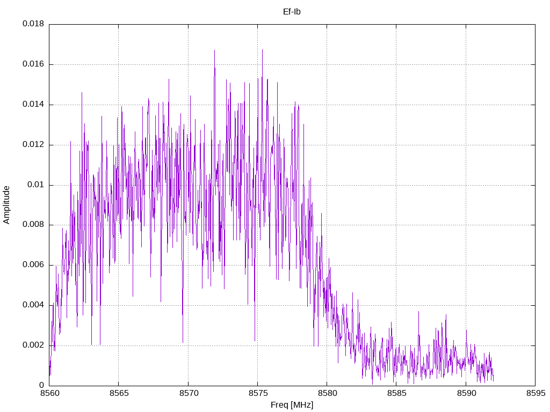Click the y-axis tick label 0.002
550x412 pixels.
pos(33,345)
